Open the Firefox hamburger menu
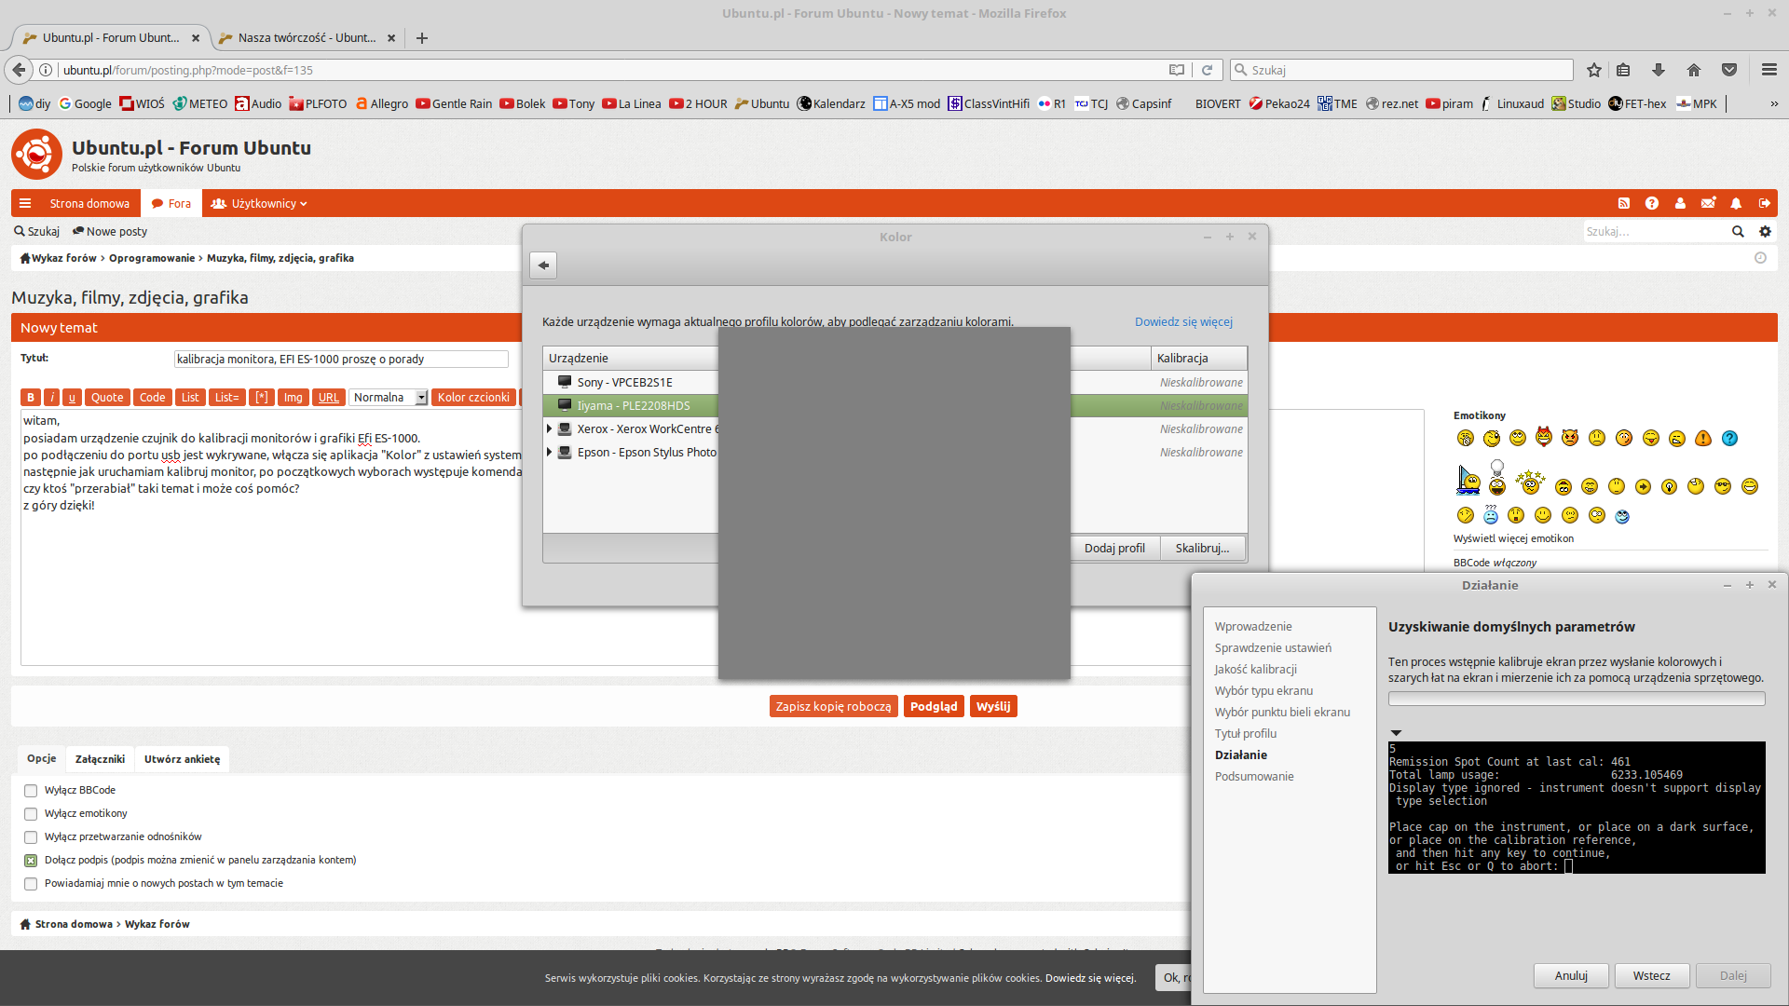This screenshot has height=1006, width=1789. pyautogui.click(x=1769, y=70)
